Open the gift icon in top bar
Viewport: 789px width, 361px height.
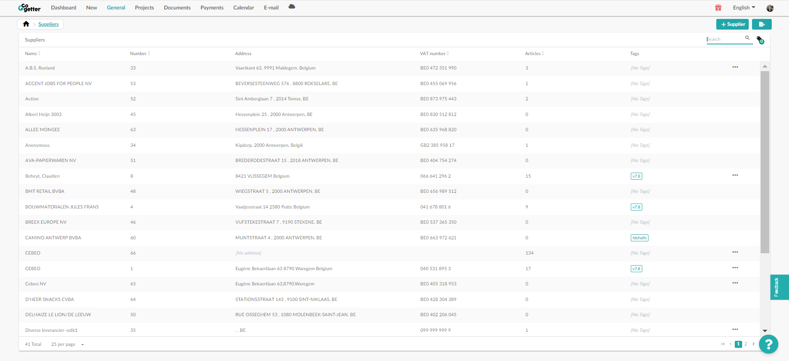pyautogui.click(x=718, y=7)
